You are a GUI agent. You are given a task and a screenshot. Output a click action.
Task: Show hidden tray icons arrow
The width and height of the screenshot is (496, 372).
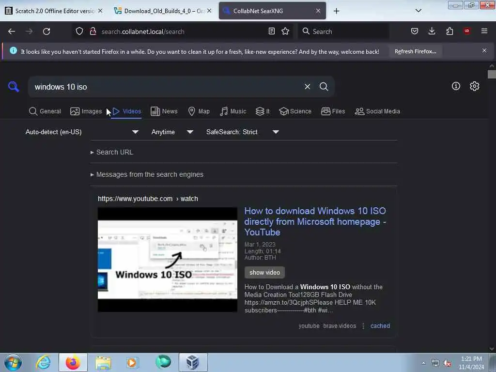(x=423, y=363)
